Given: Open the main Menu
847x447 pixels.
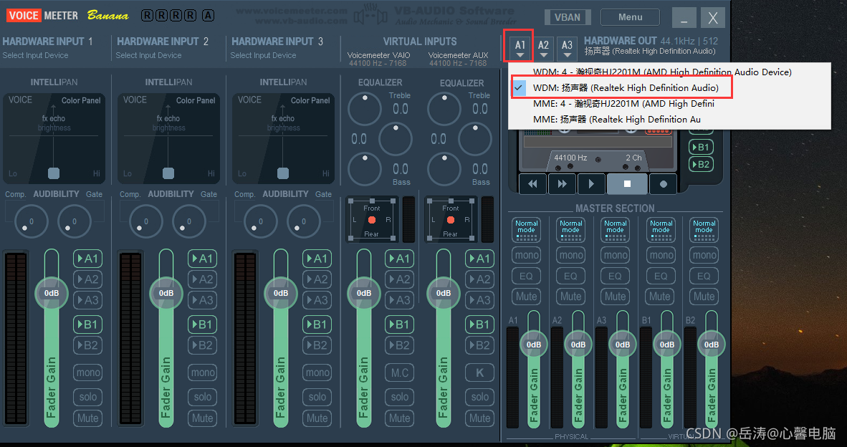Looking at the screenshot, I should (x=631, y=17).
